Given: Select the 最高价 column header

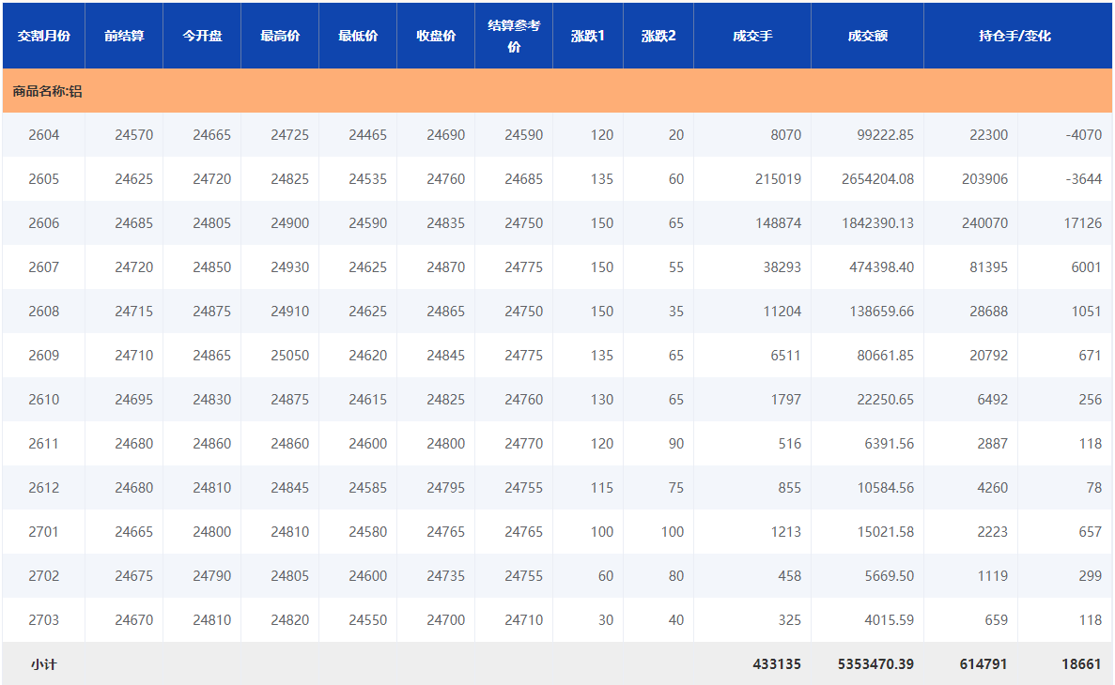Looking at the screenshot, I should click(280, 36).
